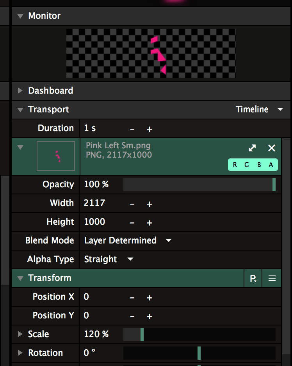Increase Duration with the plus button

click(149, 129)
